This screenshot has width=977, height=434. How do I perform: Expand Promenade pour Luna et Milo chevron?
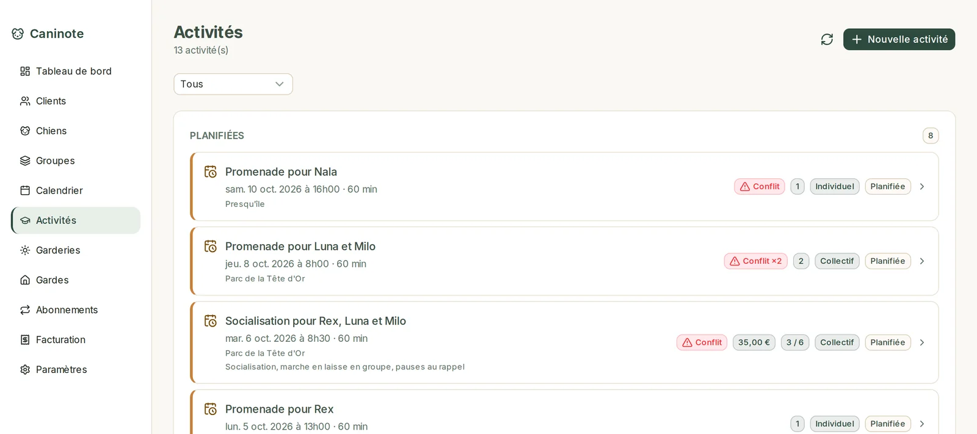[922, 261]
